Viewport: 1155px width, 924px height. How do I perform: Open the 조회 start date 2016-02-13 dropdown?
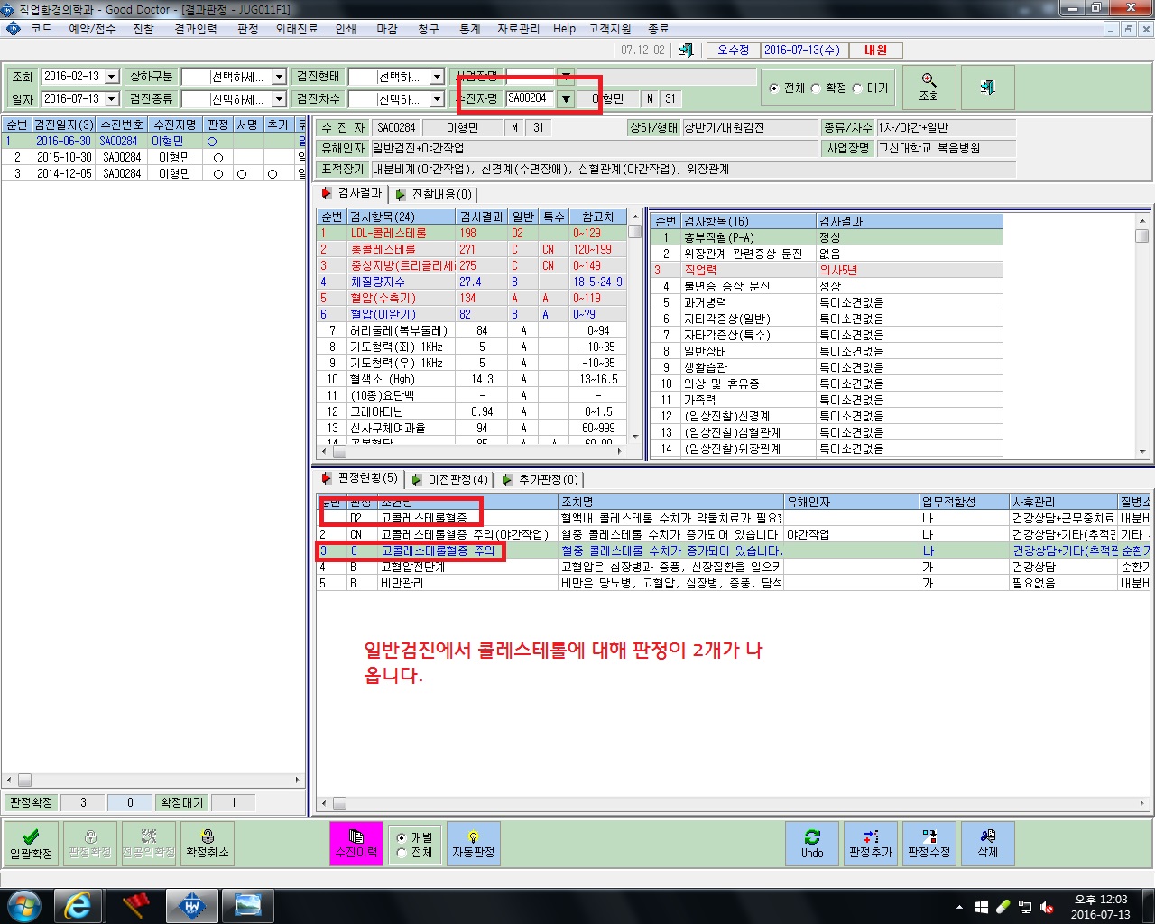tap(112, 77)
